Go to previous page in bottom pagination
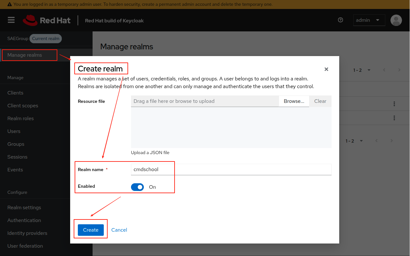The image size is (410, 256). (376, 141)
